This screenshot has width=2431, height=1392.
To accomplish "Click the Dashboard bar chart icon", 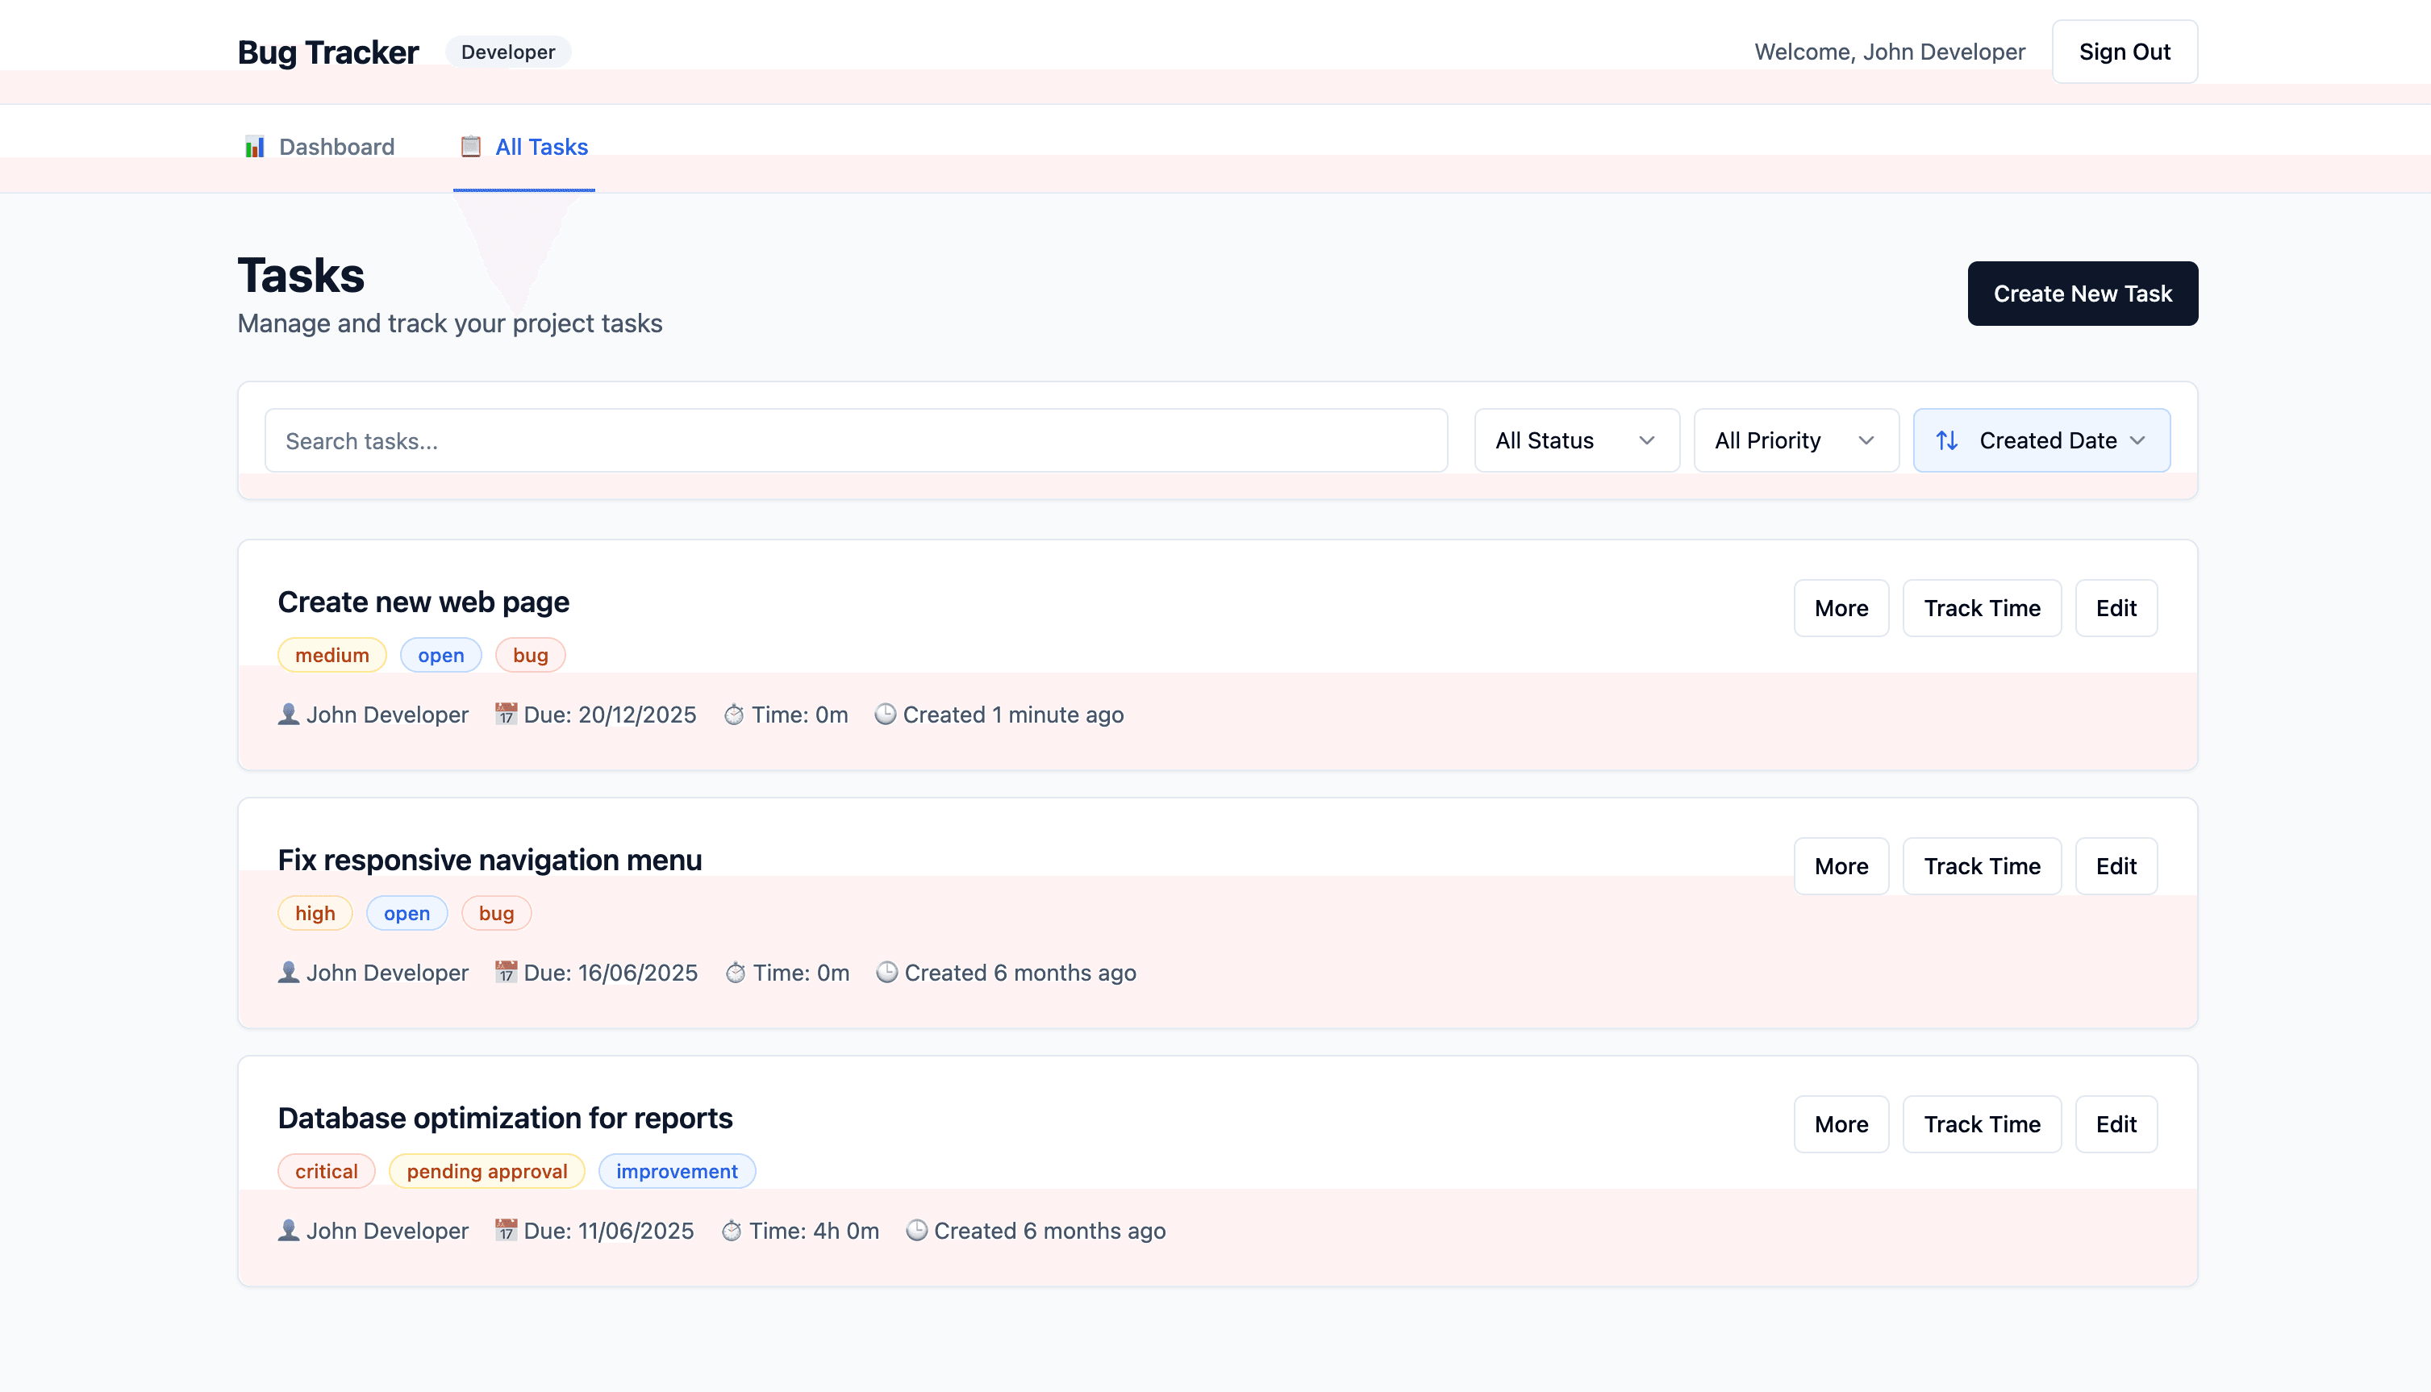I will 254,146.
